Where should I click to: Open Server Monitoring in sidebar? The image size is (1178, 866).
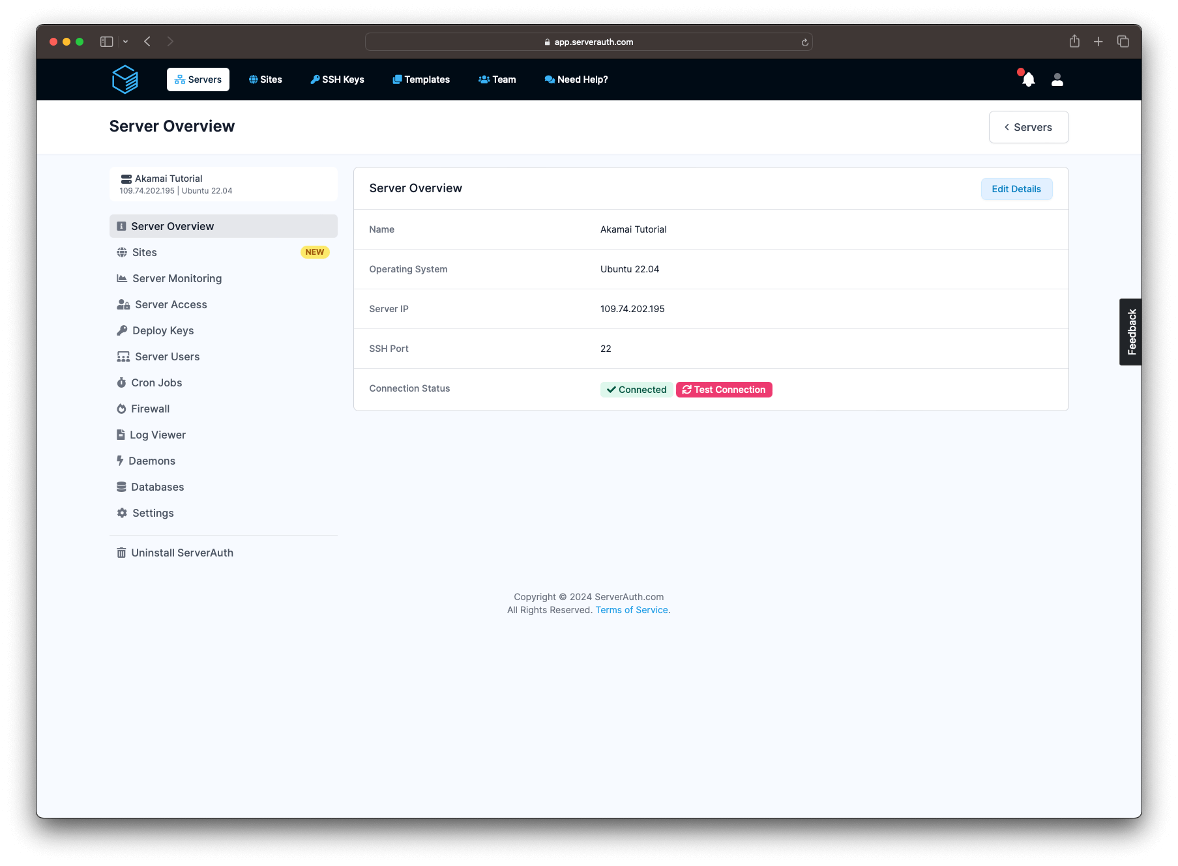click(224, 278)
